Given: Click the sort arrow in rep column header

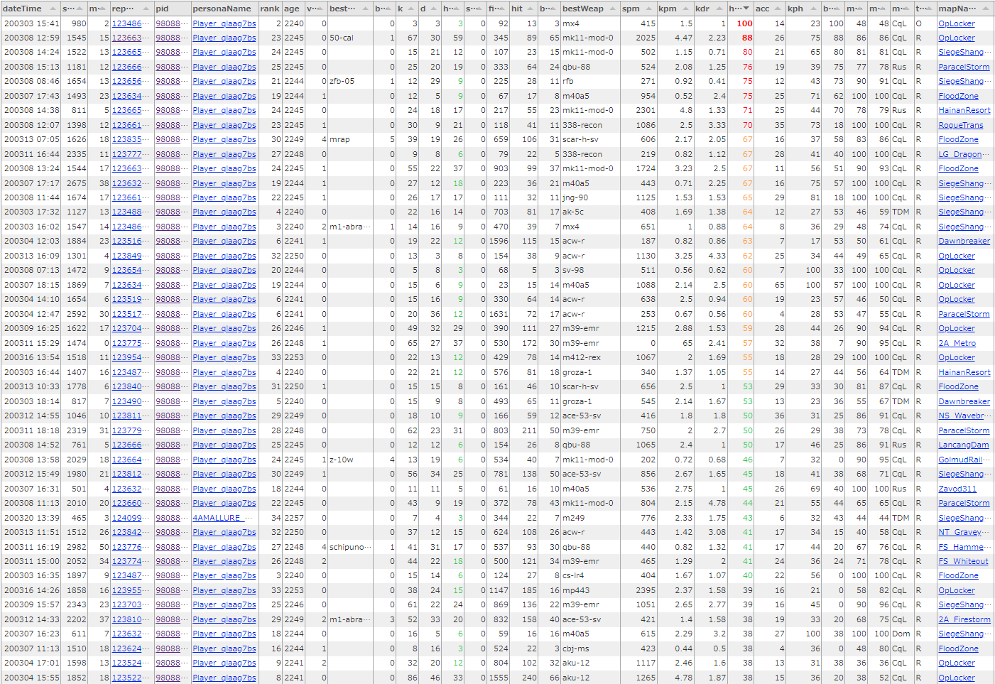Looking at the screenshot, I should point(146,9).
